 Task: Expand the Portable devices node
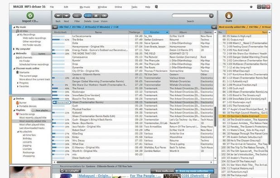pos(18,106)
